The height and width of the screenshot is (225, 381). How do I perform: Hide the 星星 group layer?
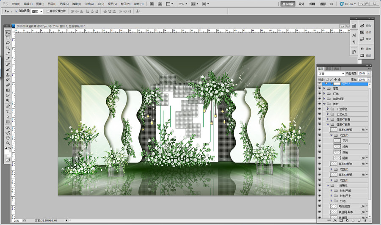click(x=320, y=88)
